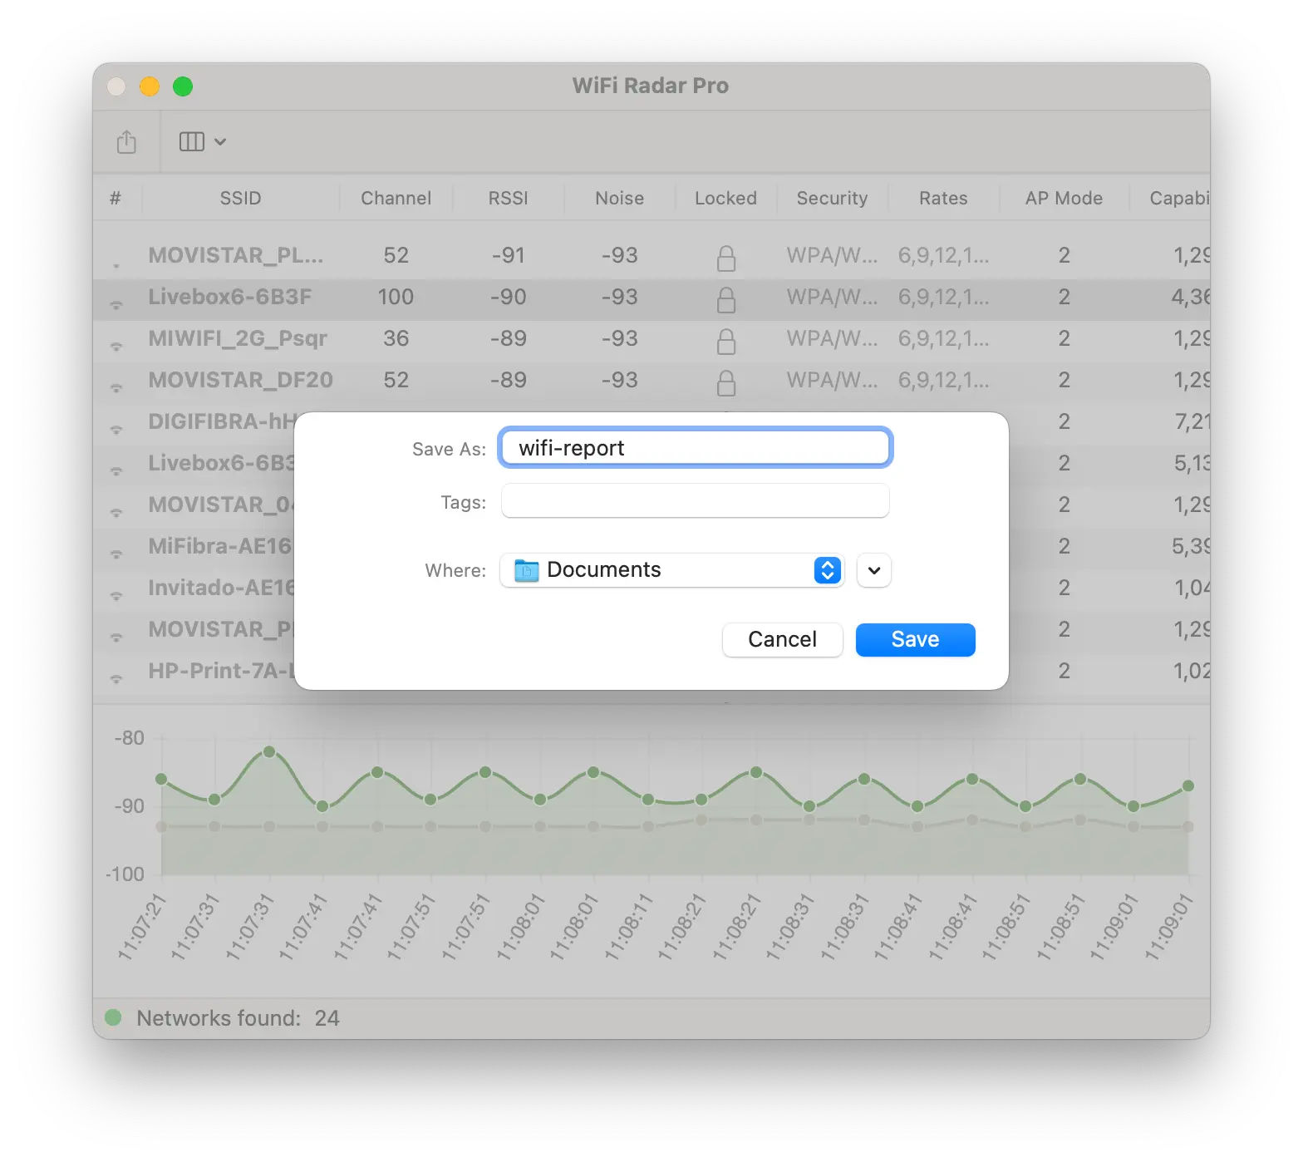Click channel 36 in MIWIFI_2G_Psqr row
Screen dimensions: 1303x1162
point(396,338)
